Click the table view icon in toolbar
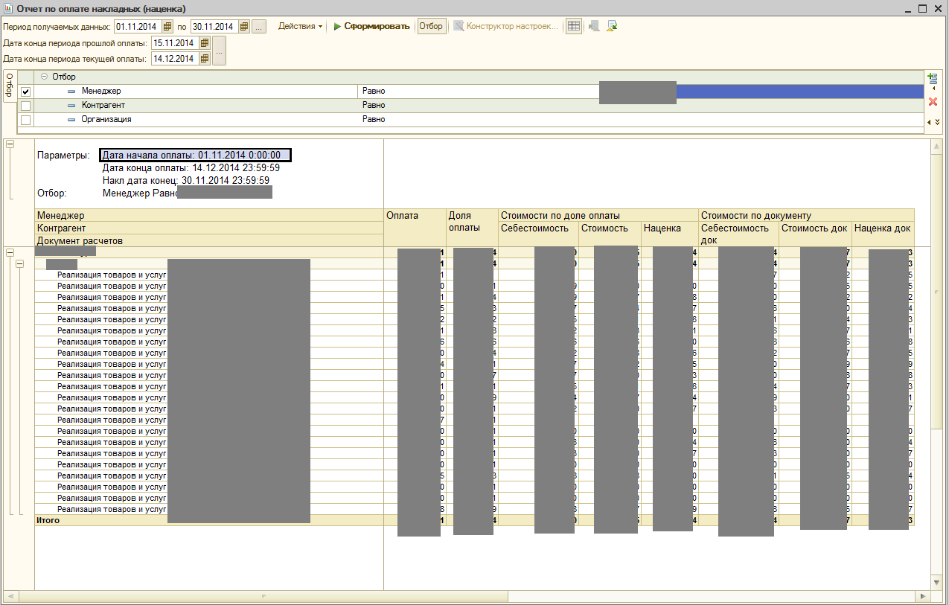This screenshot has width=949, height=605. (573, 26)
